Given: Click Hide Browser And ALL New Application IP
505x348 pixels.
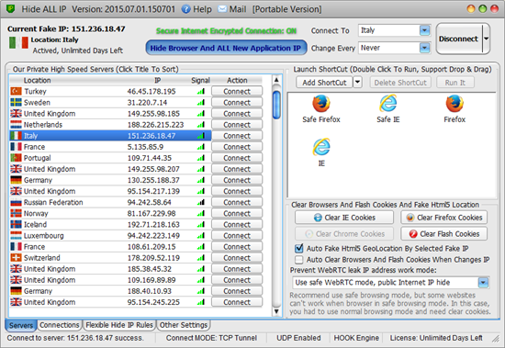Looking at the screenshot, I should tap(226, 48).
